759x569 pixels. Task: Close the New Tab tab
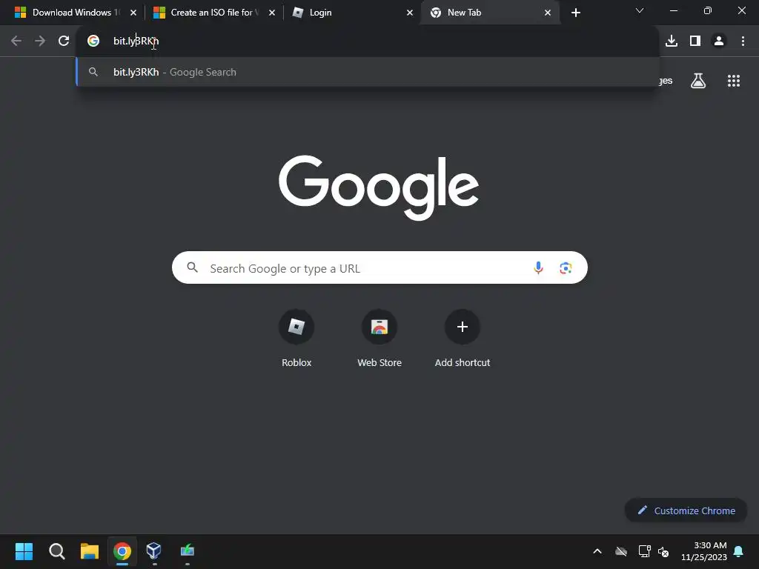pyautogui.click(x=548, y=13)
